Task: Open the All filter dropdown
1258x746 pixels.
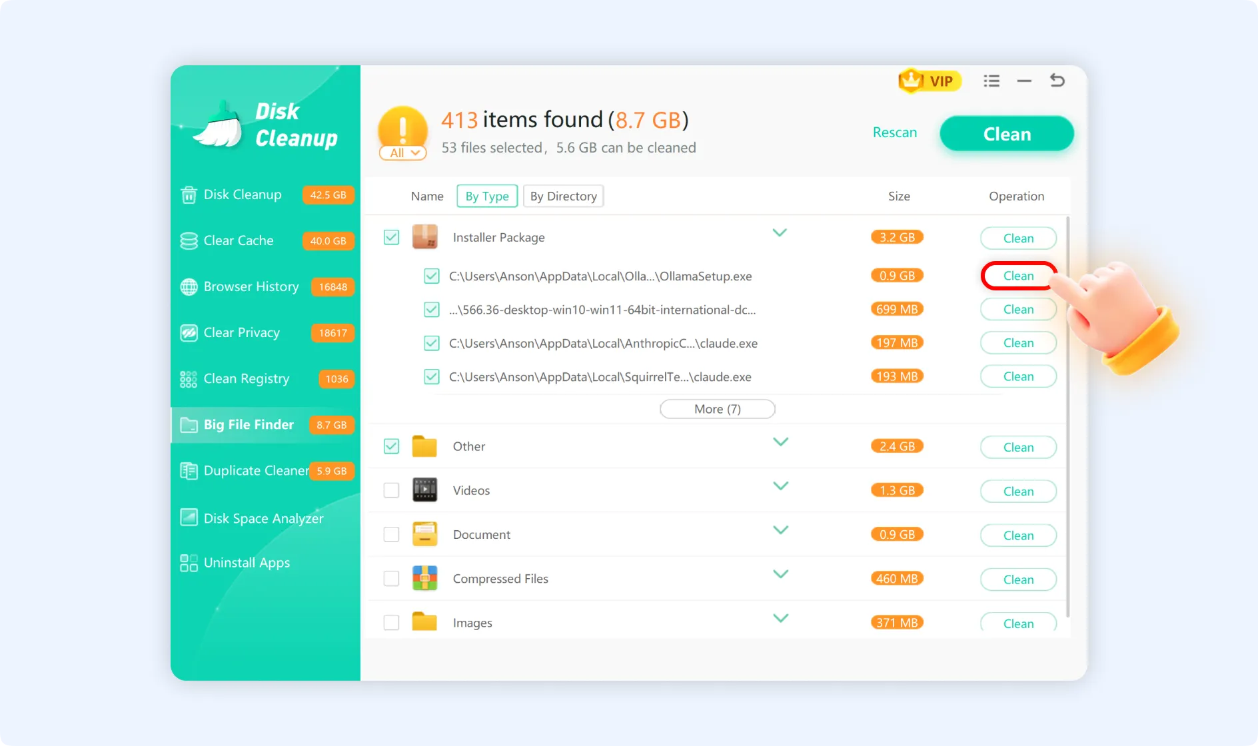Action: [x=402, y=153]
